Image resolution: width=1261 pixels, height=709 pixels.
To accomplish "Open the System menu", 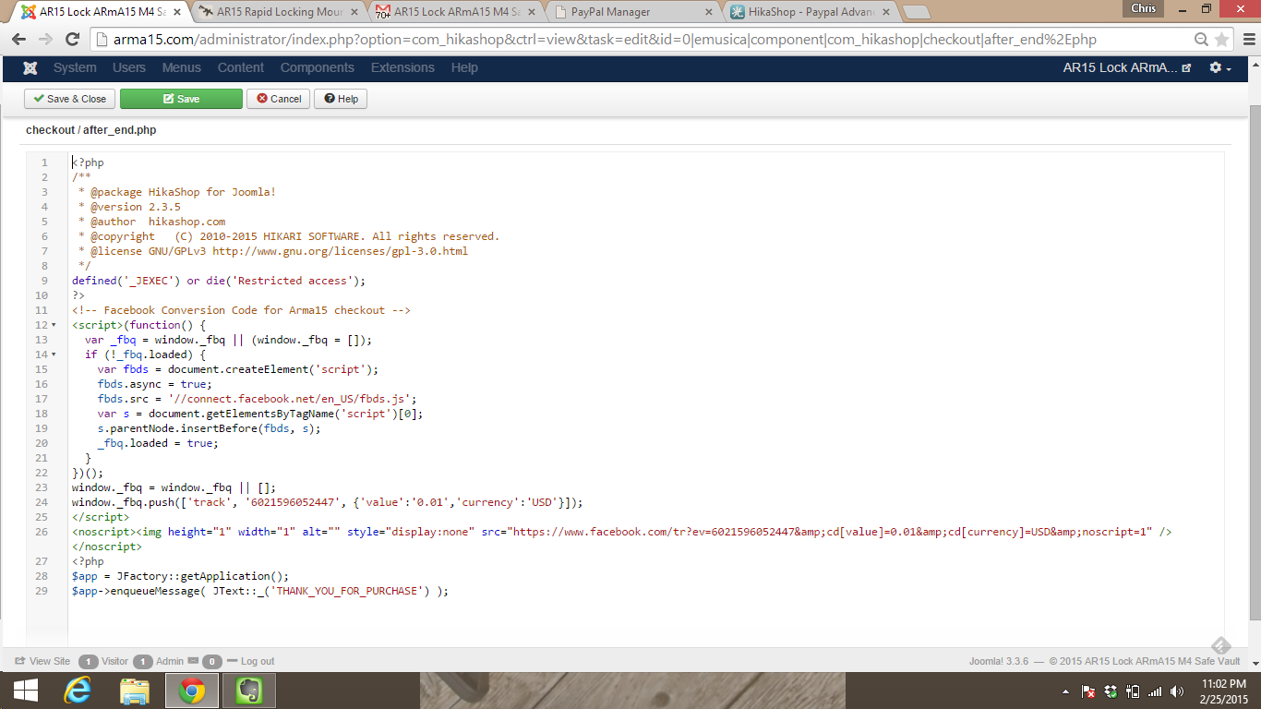I will (75, 68).
